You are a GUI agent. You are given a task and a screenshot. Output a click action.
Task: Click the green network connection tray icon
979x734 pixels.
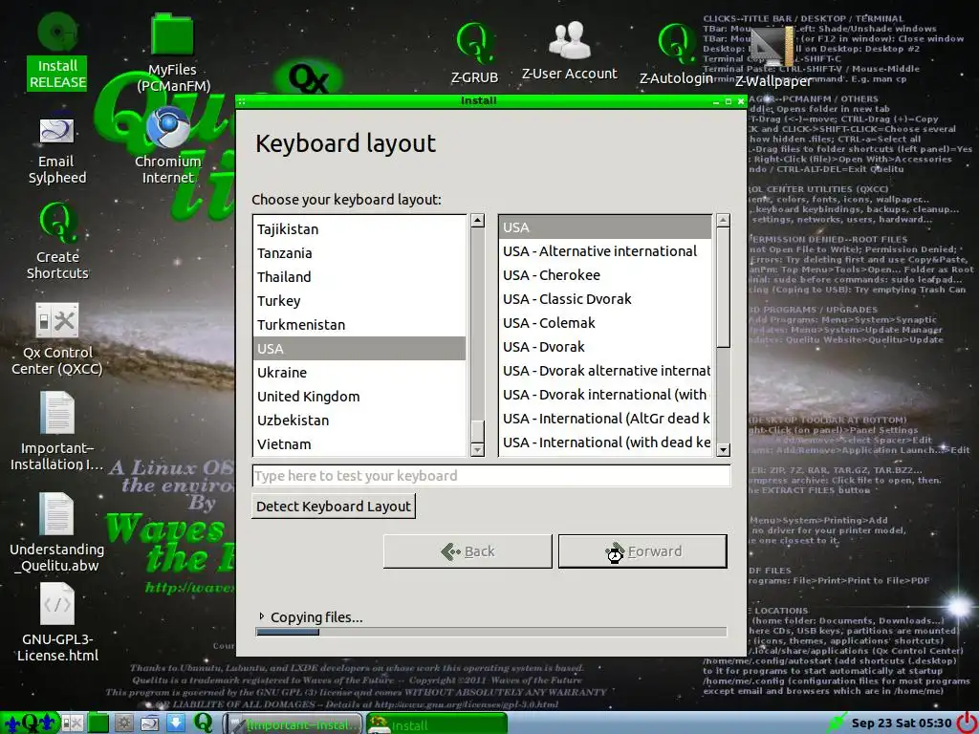[x=836, y=723]
